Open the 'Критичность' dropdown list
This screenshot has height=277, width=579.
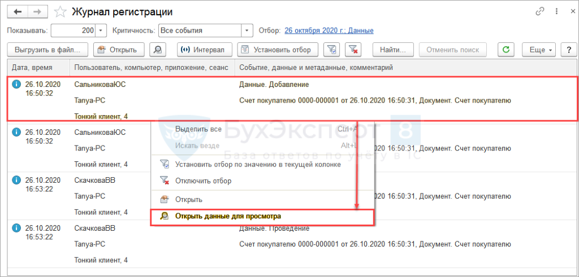coord(247,30)
